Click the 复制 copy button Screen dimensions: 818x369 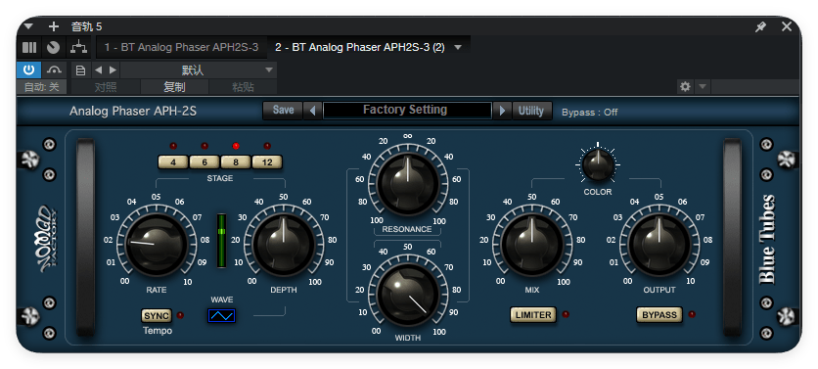tap(175, 87)
